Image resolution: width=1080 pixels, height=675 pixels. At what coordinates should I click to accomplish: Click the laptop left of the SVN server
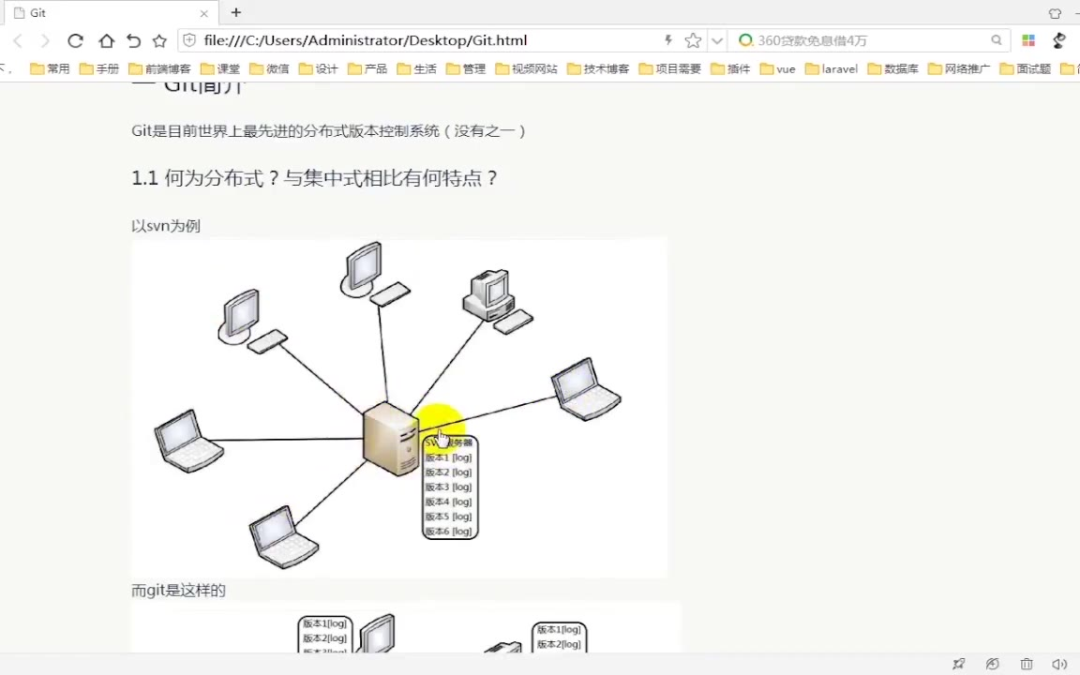188,441
